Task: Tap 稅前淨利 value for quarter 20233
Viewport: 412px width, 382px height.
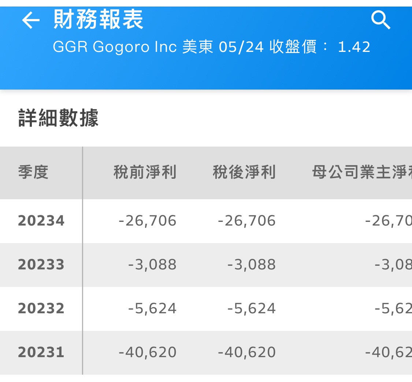Action: coord(152,265)
